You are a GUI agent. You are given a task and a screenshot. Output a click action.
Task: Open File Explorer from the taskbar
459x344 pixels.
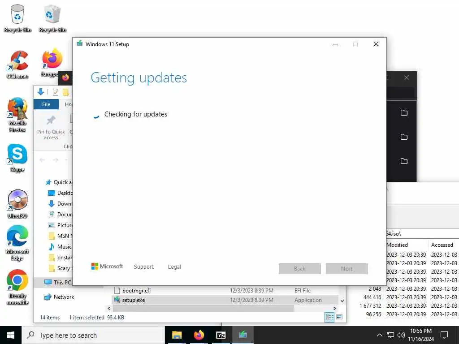pos(177,335)
